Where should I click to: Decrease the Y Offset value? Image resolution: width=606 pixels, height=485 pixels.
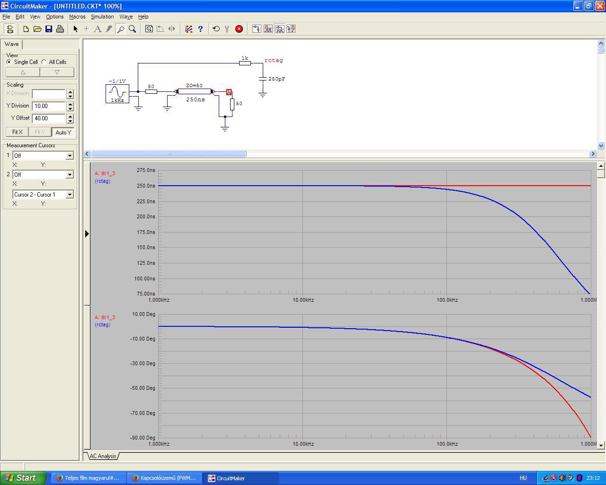[70, 121]
